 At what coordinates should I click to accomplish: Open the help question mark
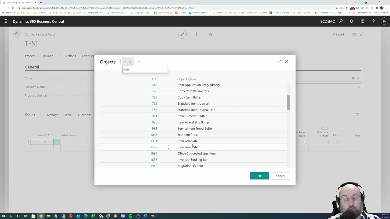[374, 21]
